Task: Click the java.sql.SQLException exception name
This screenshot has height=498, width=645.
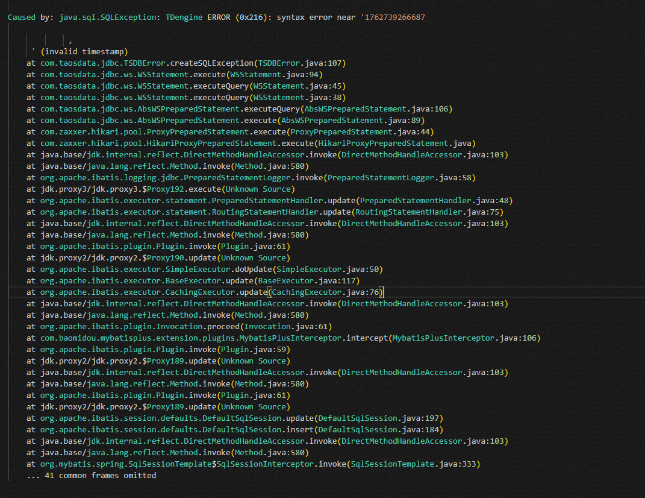Action: 110,17
